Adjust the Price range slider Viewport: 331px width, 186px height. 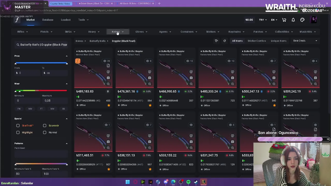(x=41, y=63)
